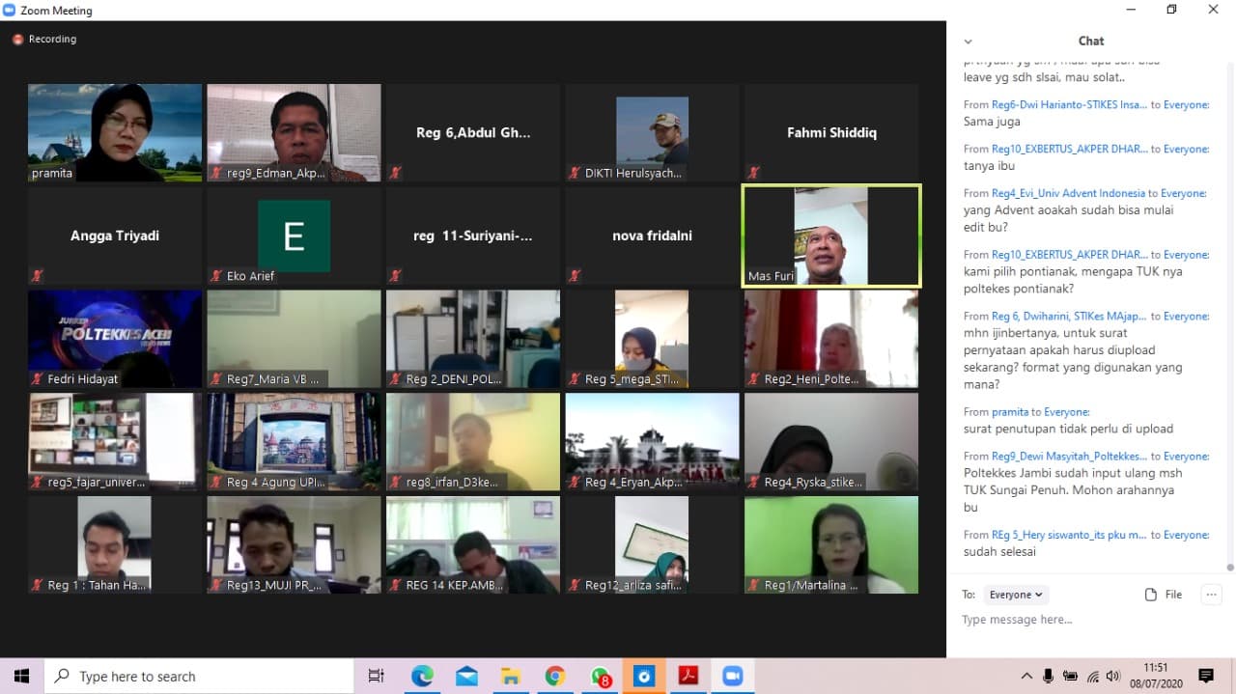Click sender link 'Reg4_Evi_Univ Advent Indonesia'

coord(1068,193)
